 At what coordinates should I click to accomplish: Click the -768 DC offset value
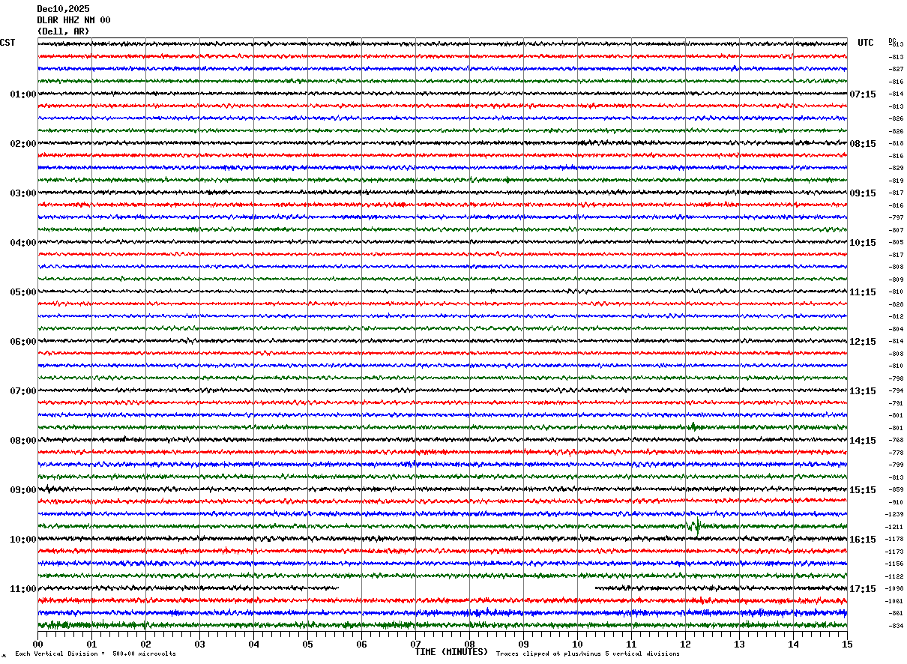897,440
